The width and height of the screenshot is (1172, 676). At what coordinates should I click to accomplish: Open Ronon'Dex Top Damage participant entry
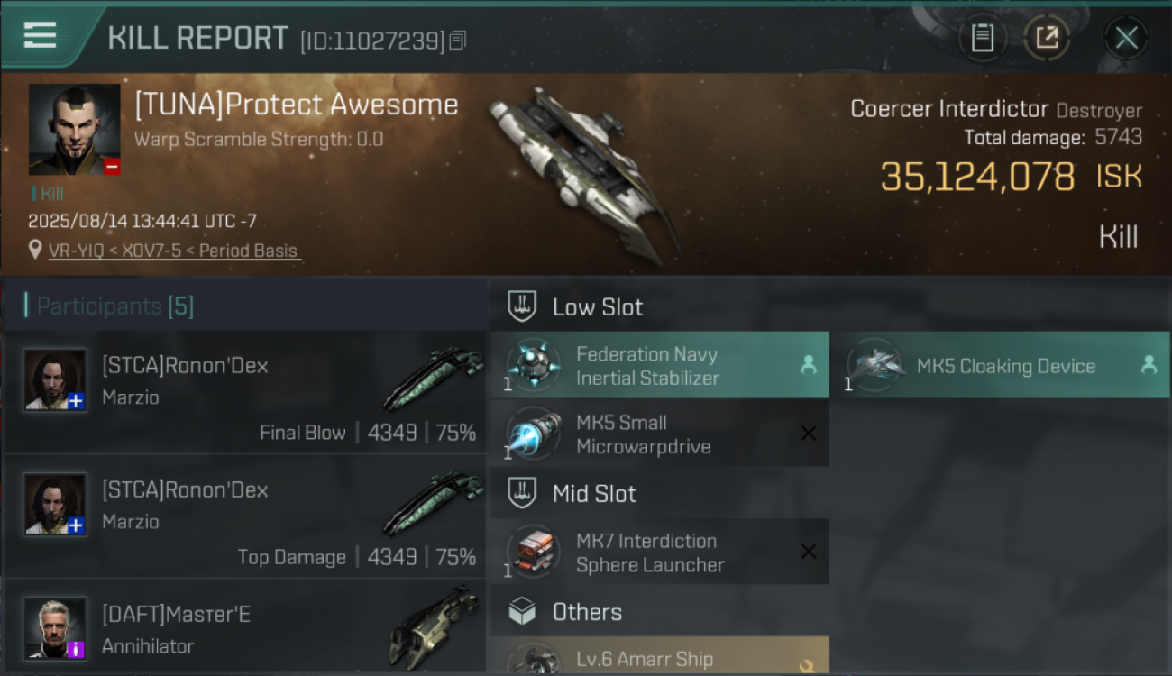245,516
